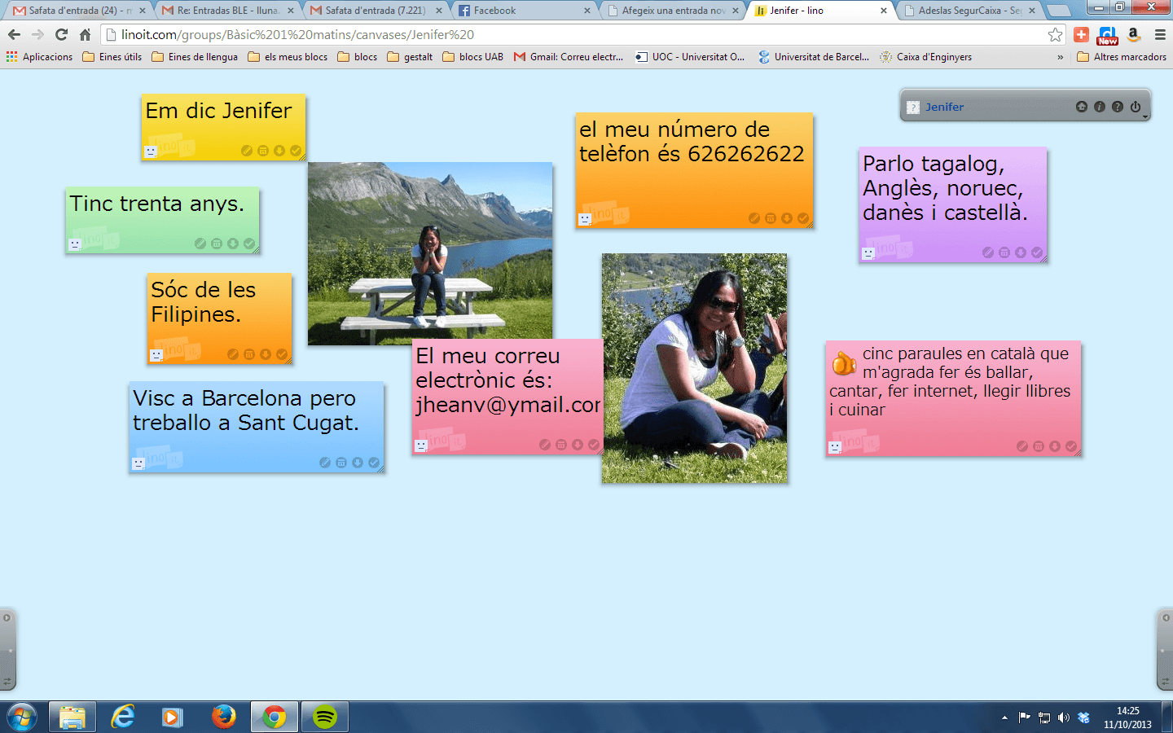Click the home icon in Jenifer panel
Viewport: 1173px width, 733px height.
1081,107
